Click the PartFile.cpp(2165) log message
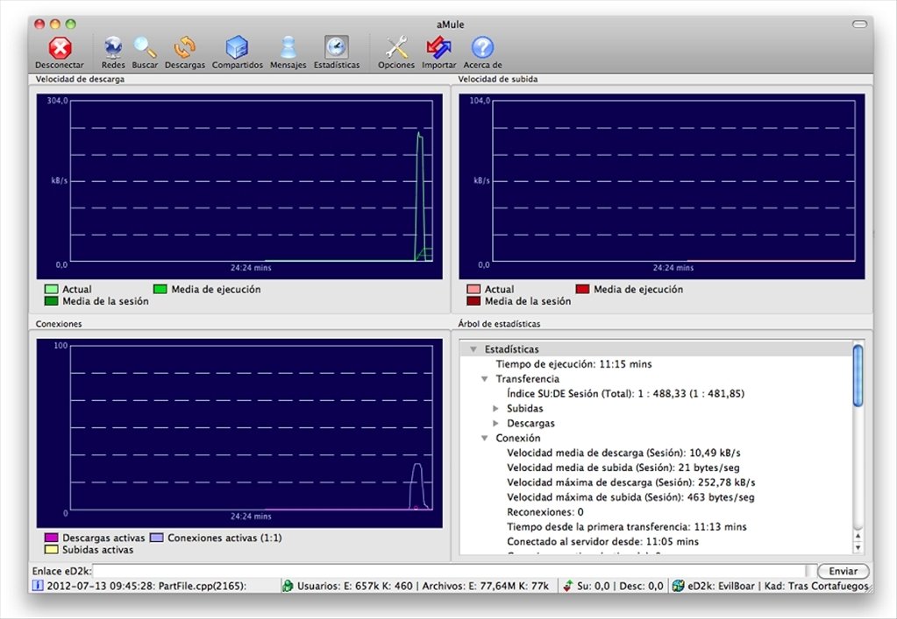This screenshot has height=619, width=897. point(146,586)
